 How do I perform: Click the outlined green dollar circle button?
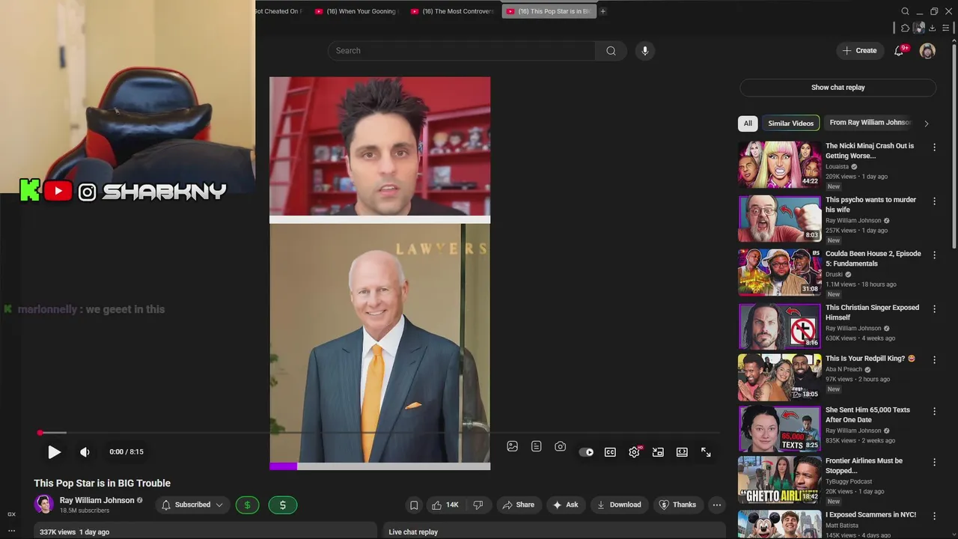(x=247, y=505)
